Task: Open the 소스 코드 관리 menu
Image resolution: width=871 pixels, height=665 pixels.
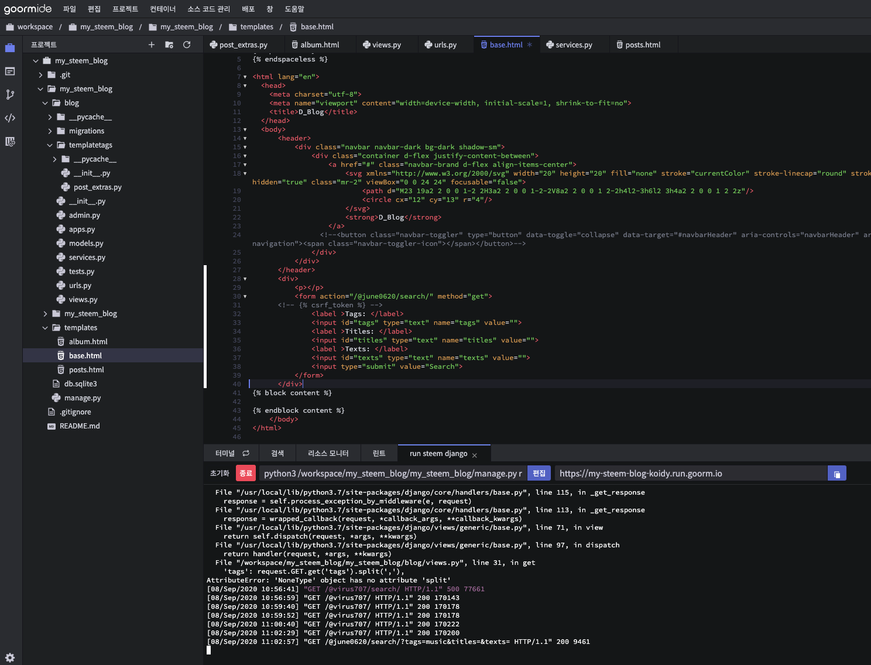Action: tap(209, 9)
